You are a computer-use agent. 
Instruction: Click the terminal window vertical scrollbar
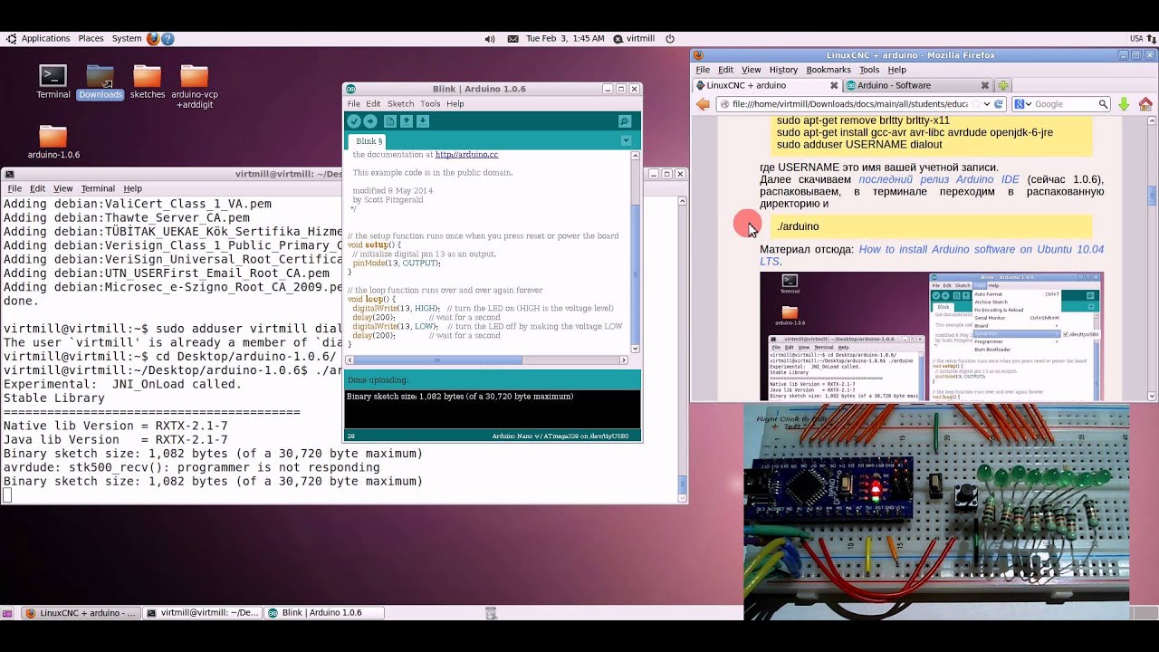coord(683,350)
